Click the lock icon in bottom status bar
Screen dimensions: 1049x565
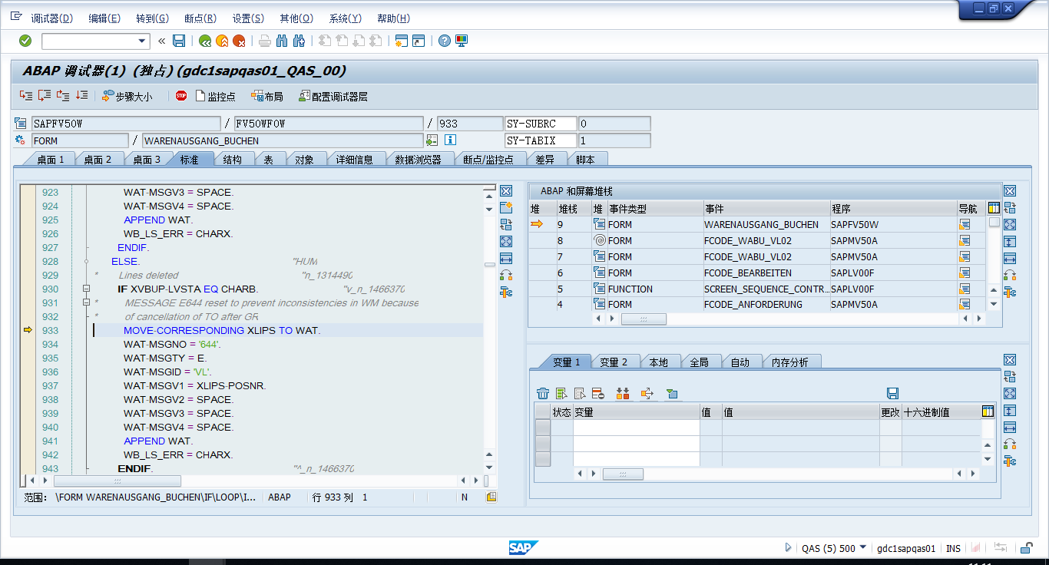pyautogui.click(x=1025, y=548)
